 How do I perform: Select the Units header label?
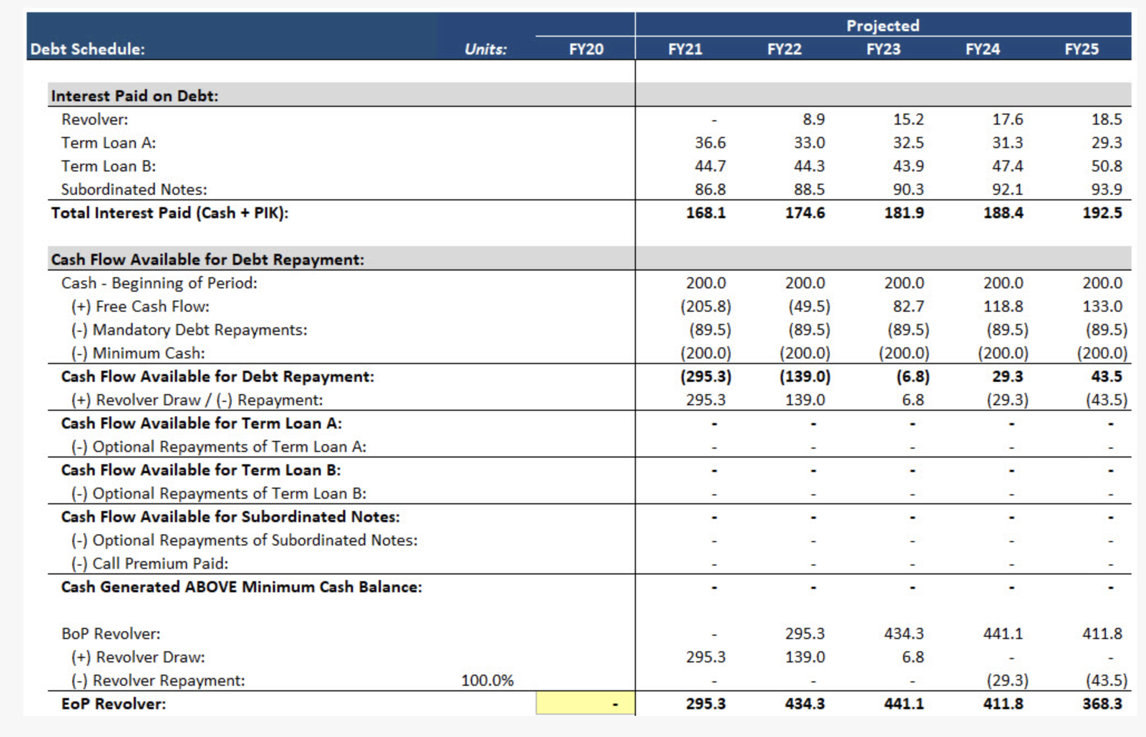[486, 49]
